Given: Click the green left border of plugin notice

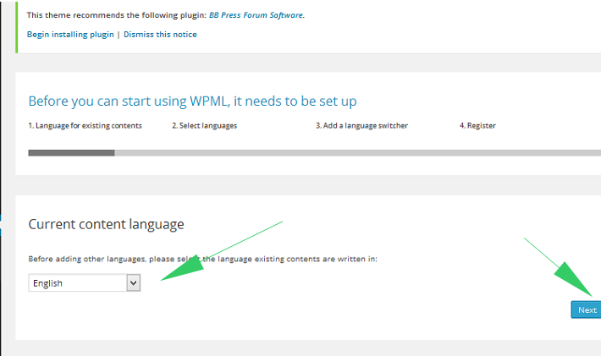Looking at the screenshot, I should point(16,25).
